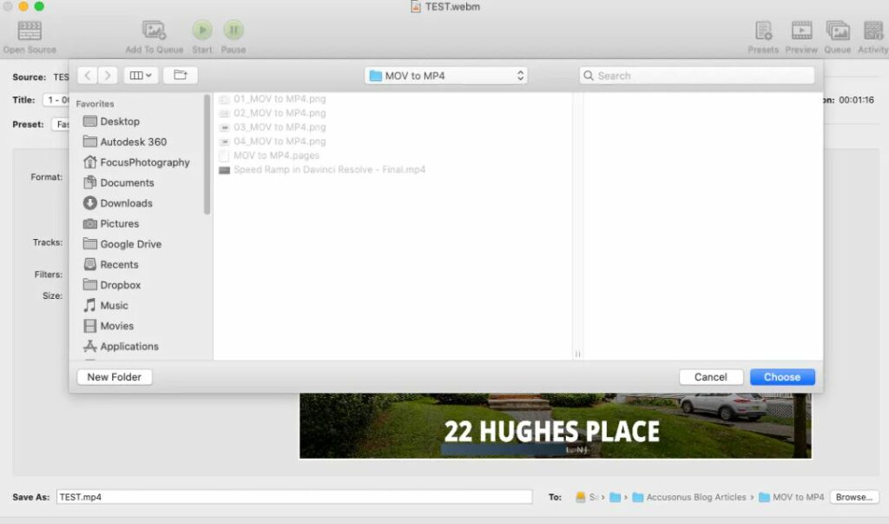Open the Activity log icon
Screen dimensions: 889x524
coord(873,31)
